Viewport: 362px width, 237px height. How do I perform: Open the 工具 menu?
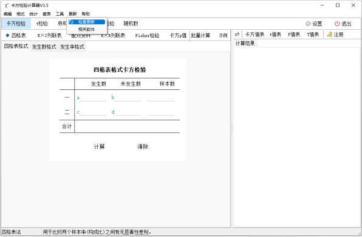tap(60, 14)
